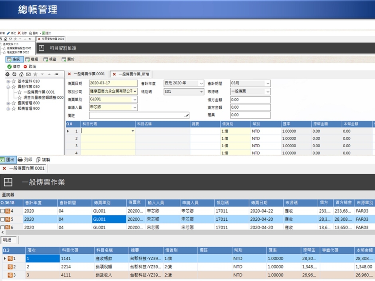
Task: Select the 一般傳票作業 0001 tree item
Action: 39,92
